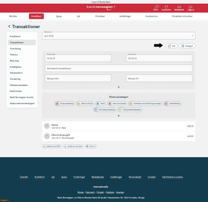
Task: Open the Inställningar tab in top navigation
Action: tap(125, 16)
